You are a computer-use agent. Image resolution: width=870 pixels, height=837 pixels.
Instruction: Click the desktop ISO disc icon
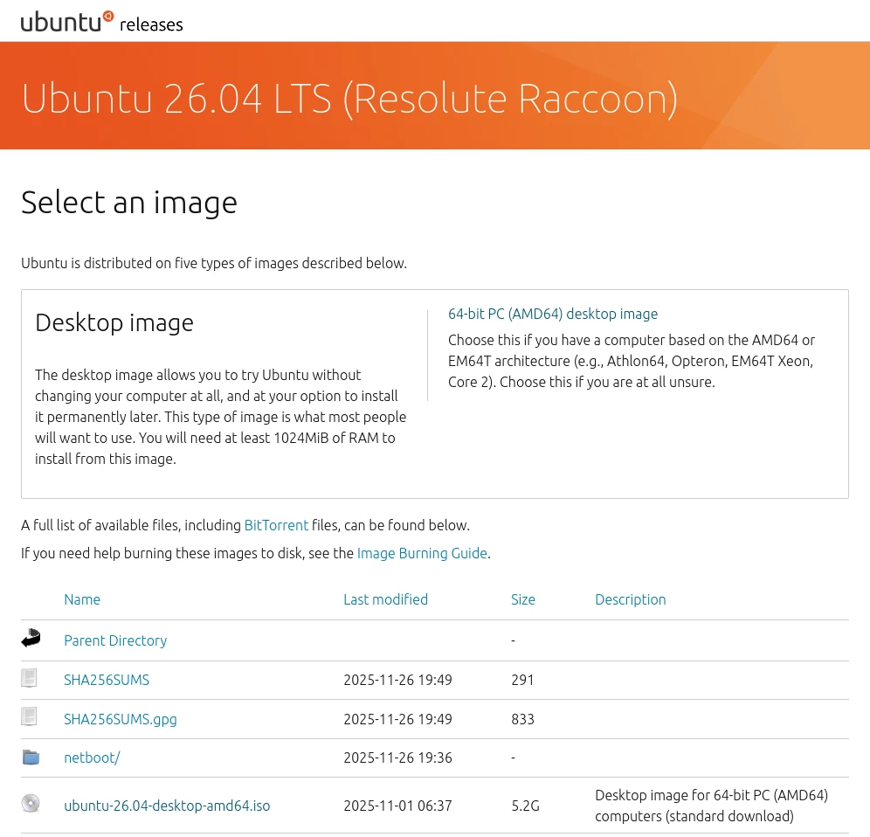click(31, 804)
